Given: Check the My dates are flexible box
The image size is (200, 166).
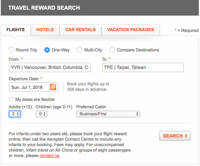Looking at the screenshot, I should pos(11,100).
